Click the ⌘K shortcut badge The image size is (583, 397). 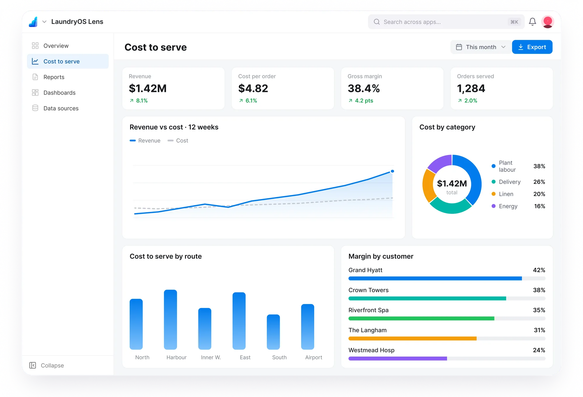pos(514,22)
